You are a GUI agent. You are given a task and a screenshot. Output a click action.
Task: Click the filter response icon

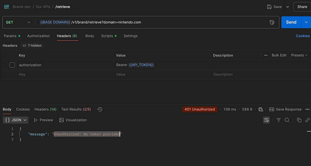click(x=279, y=120)
